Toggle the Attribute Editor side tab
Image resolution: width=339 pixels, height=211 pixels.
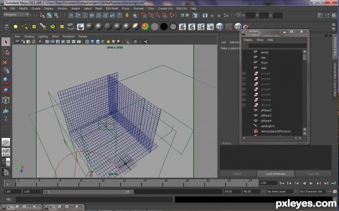click(x=334, y=47)
